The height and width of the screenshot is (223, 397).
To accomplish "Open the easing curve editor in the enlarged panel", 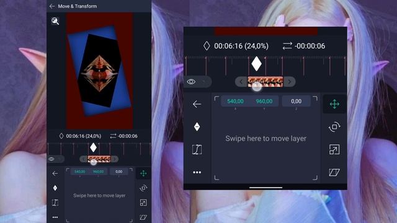I will point(197,149).
